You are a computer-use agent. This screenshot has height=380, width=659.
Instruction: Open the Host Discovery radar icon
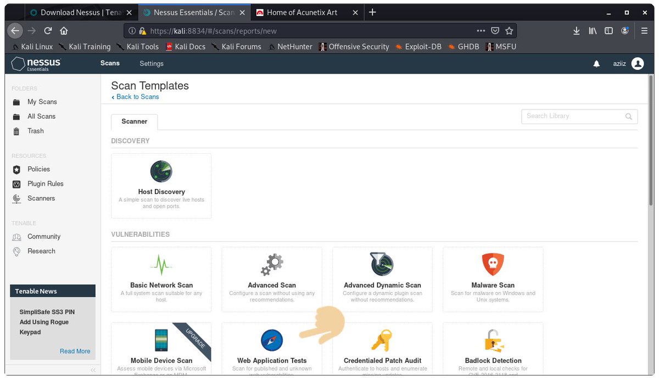(x=161, y=171)
